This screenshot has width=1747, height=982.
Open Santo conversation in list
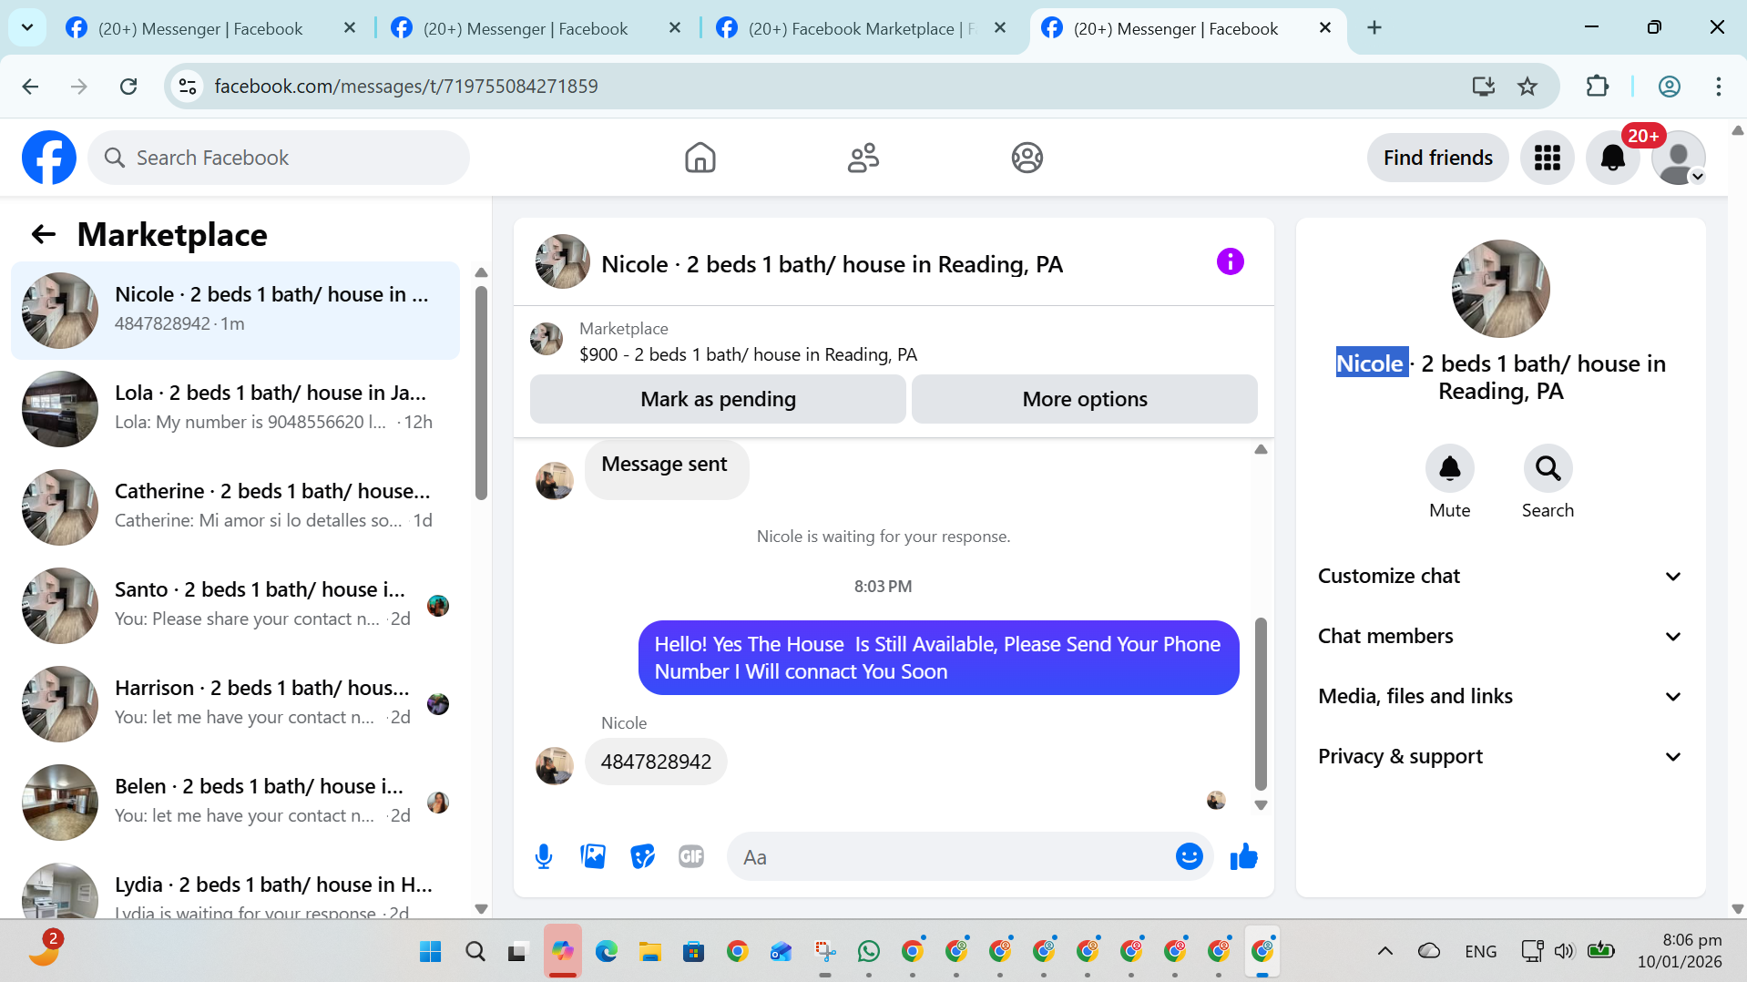click(235, 605)
